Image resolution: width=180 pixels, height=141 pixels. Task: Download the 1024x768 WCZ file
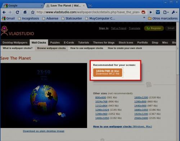pos(108,72)
